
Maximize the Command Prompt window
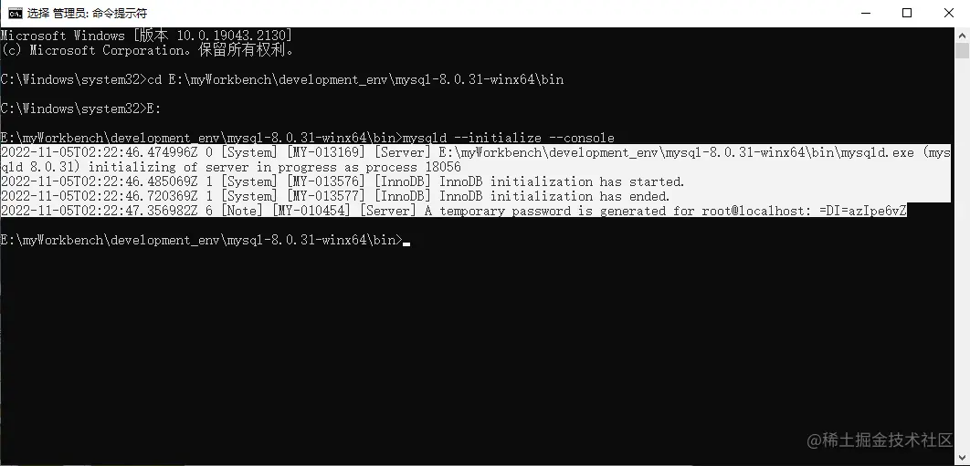(907, 13)
